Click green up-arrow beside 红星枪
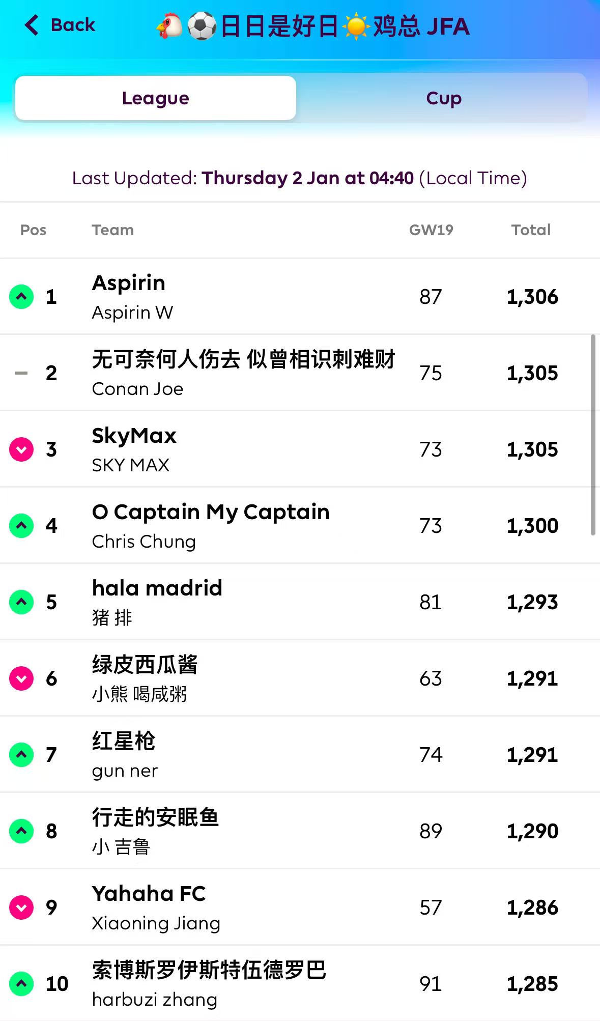 click(21, 755)
